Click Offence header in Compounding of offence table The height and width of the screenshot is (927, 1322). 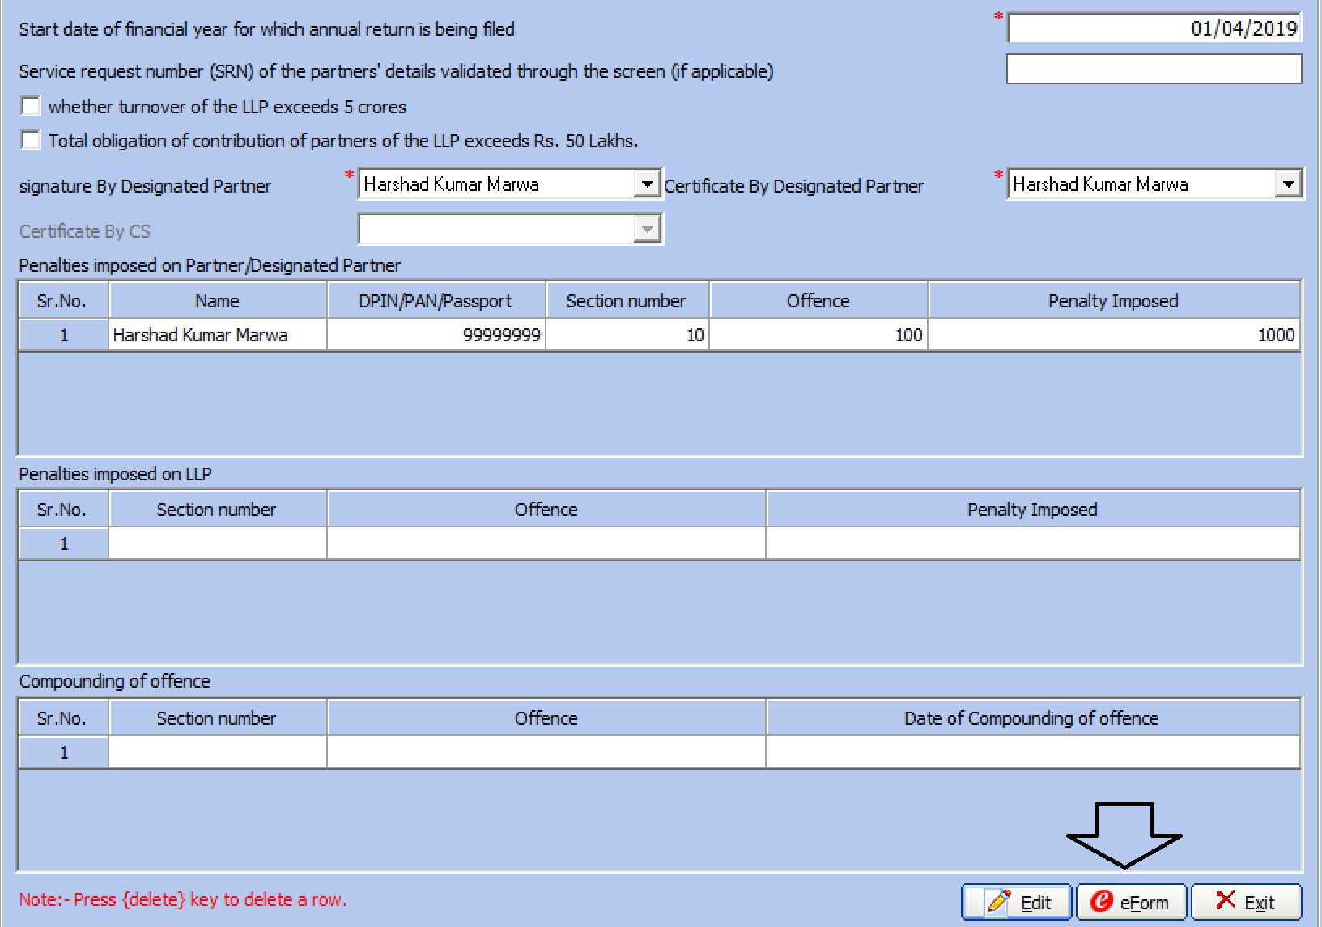546,717
